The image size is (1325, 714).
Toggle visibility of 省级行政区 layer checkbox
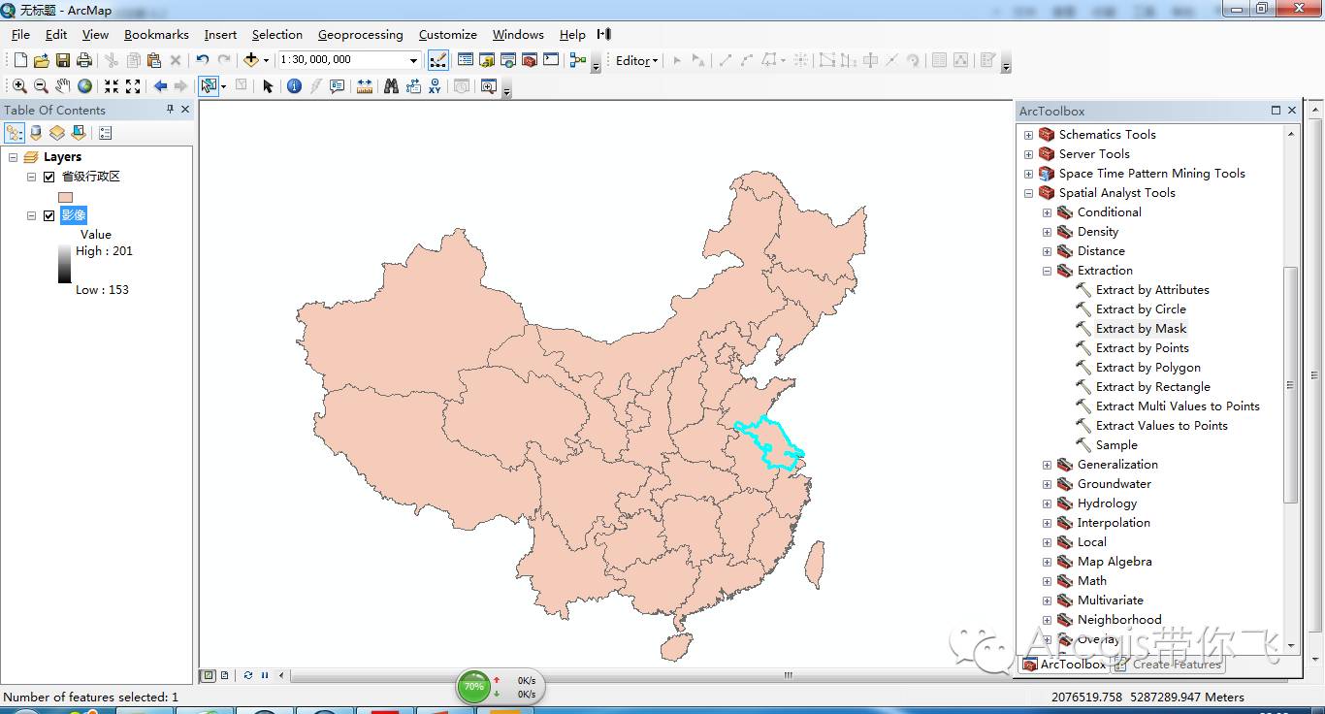[48, 177]
